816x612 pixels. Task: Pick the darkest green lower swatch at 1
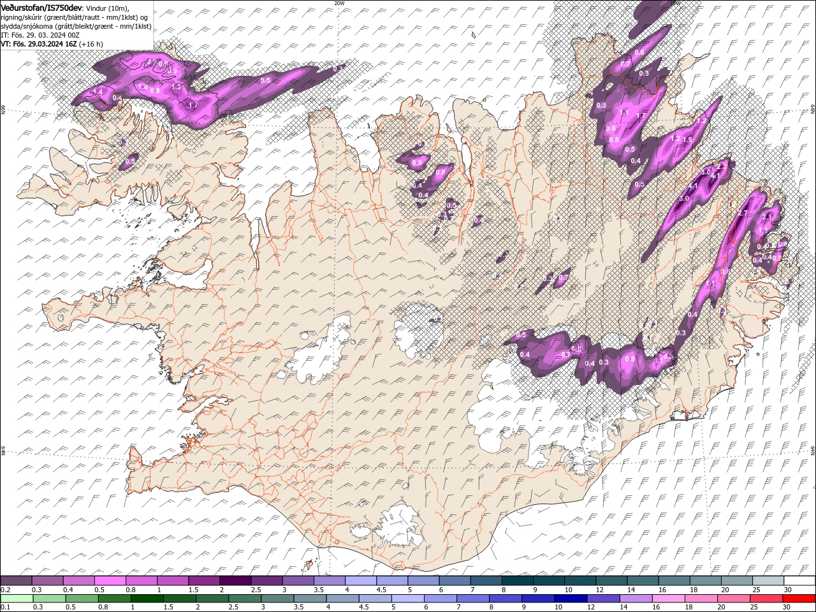pyautogui.click(x=147, y=599)
